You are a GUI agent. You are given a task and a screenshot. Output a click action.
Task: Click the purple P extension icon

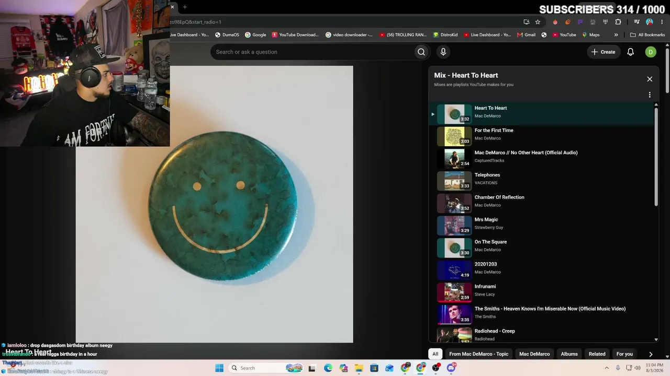coord(580,22)
